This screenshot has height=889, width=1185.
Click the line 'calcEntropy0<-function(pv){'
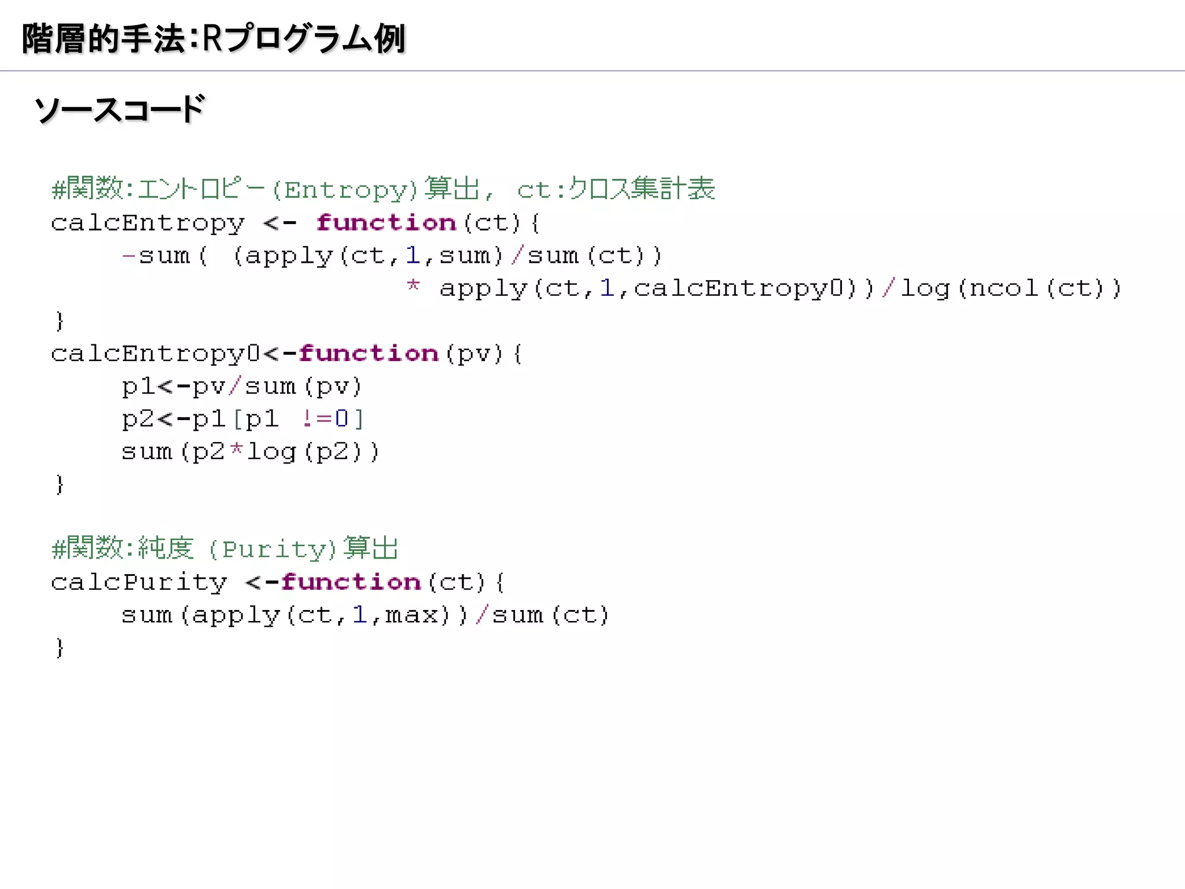click(x=287, y=354)
